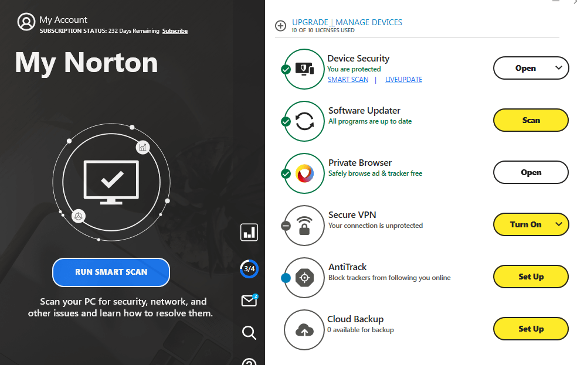Click the small chart badge on circle

[x=142, y=148]
